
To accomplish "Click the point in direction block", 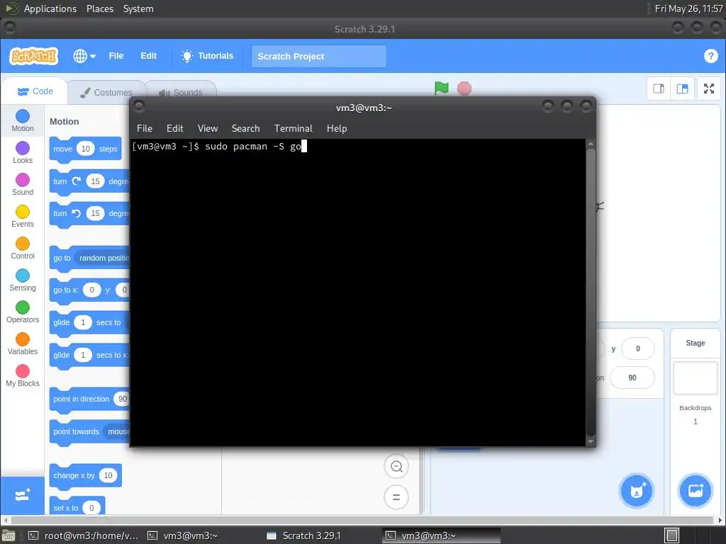I will coord(89,399).
